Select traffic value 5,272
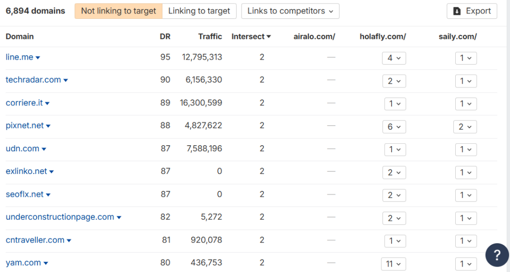Viewport: 510px width, 272px height. pyautogui.click(x=211, y=217)
